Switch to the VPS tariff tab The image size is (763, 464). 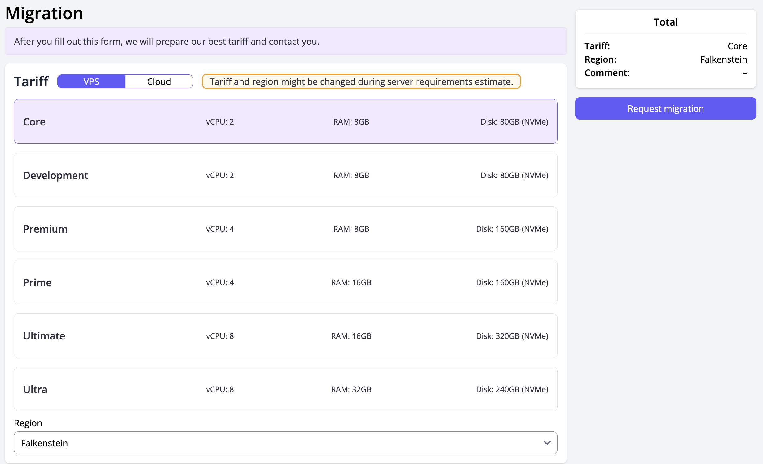point(91,81)
